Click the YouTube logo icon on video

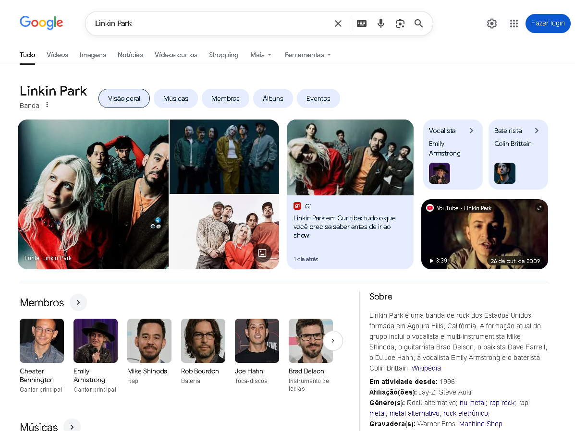[x=430, y=208]
